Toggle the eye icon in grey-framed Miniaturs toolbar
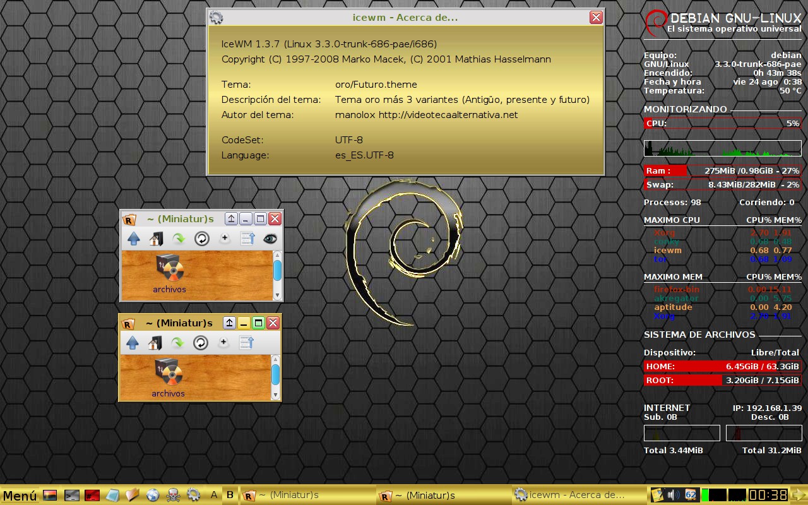 [270, 239]
